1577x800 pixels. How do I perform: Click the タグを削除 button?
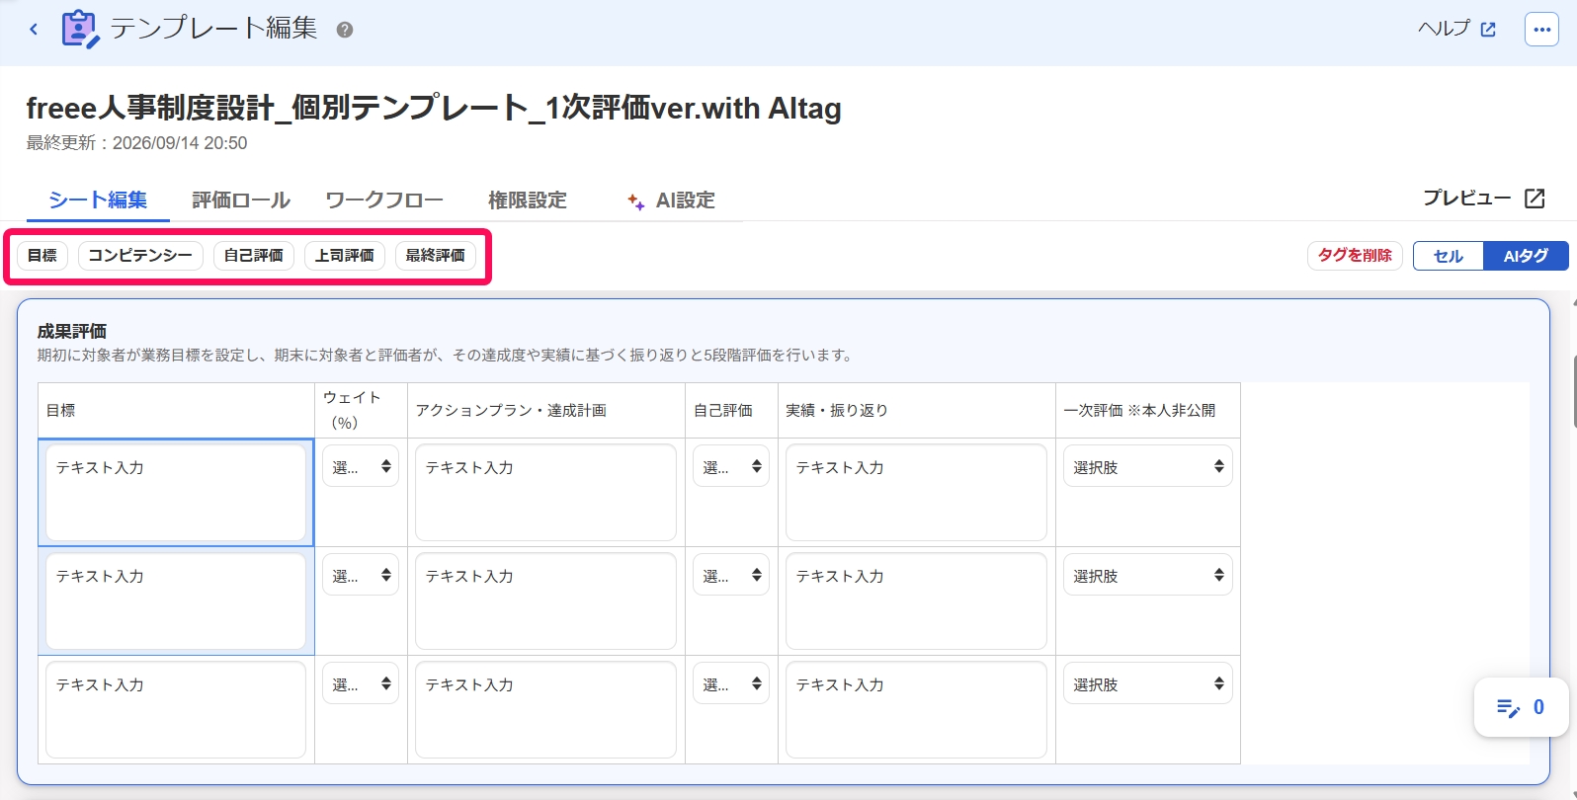[1355, 256]
